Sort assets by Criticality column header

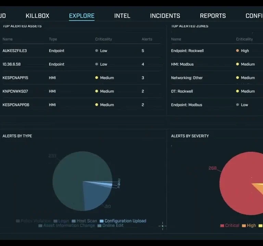coord(103,39)
